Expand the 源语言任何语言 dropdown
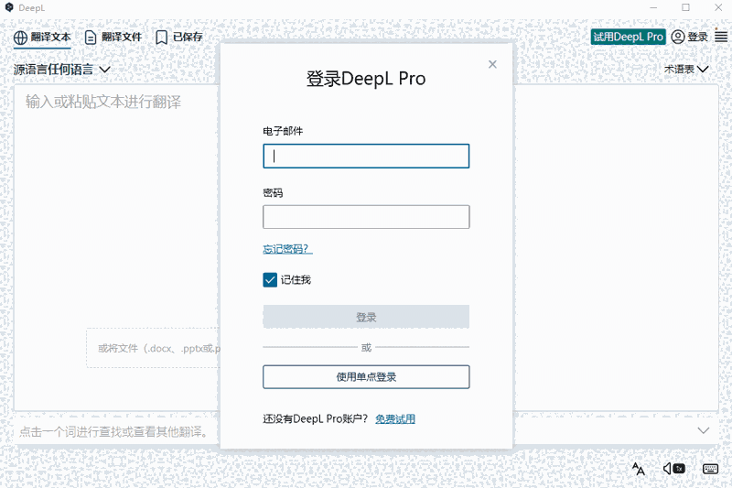 62,70
